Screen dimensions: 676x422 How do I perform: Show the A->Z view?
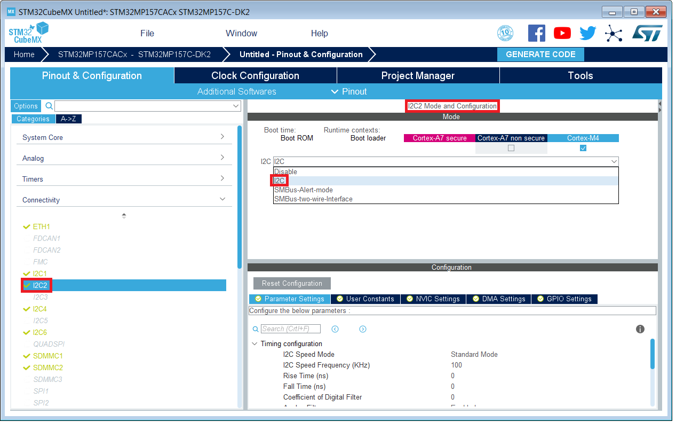point(68,119)
